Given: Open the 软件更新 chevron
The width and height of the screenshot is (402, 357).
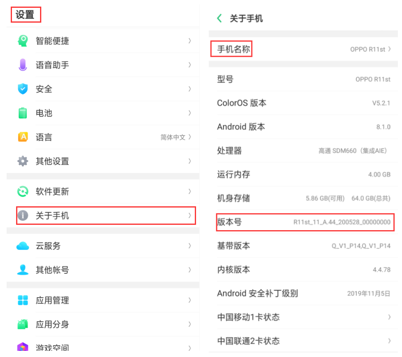Looking at the screenshot, I should (x=190, y=191).
